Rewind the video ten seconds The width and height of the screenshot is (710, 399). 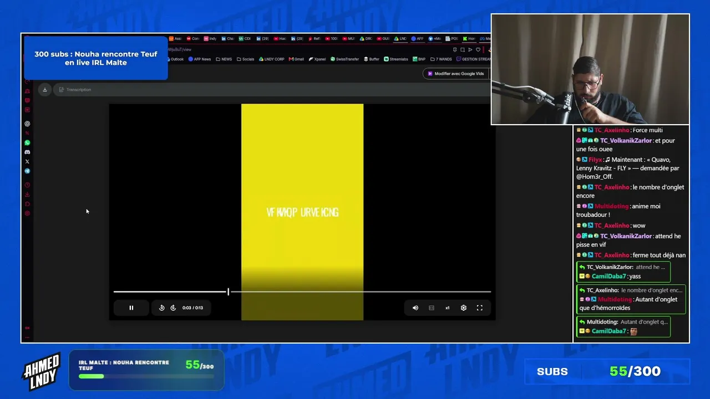click(162, 308)
